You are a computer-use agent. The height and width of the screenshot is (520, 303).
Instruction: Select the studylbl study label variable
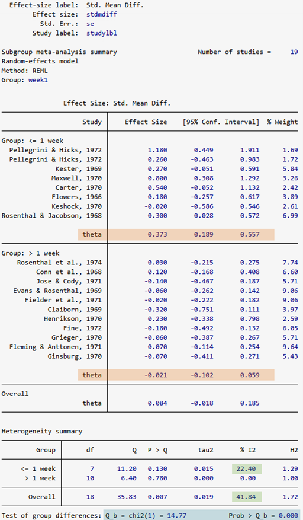[x=102, y=33]
